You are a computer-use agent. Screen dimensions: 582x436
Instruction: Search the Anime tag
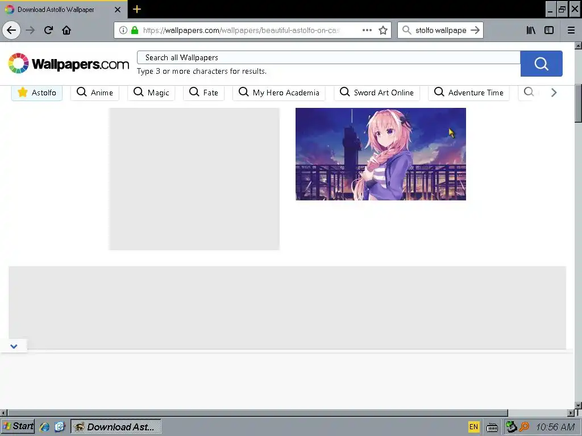click(x=95, y=93)
